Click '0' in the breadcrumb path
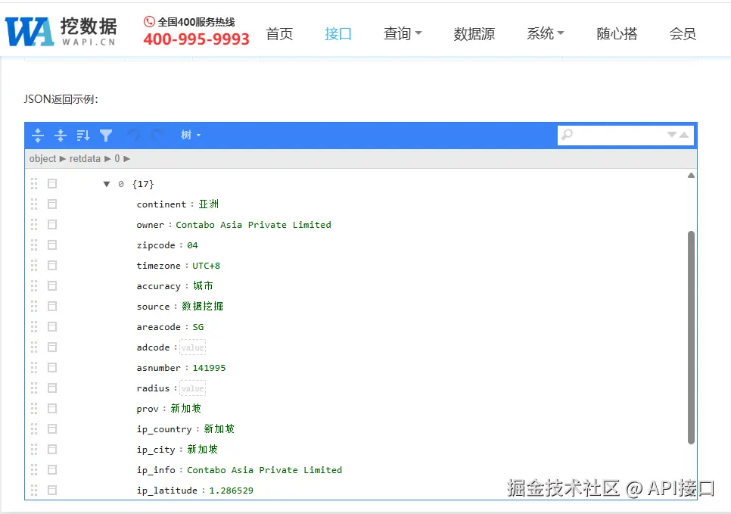Image resolution: width=731 pixels, height=514 pixels. (x=117, y=158)
